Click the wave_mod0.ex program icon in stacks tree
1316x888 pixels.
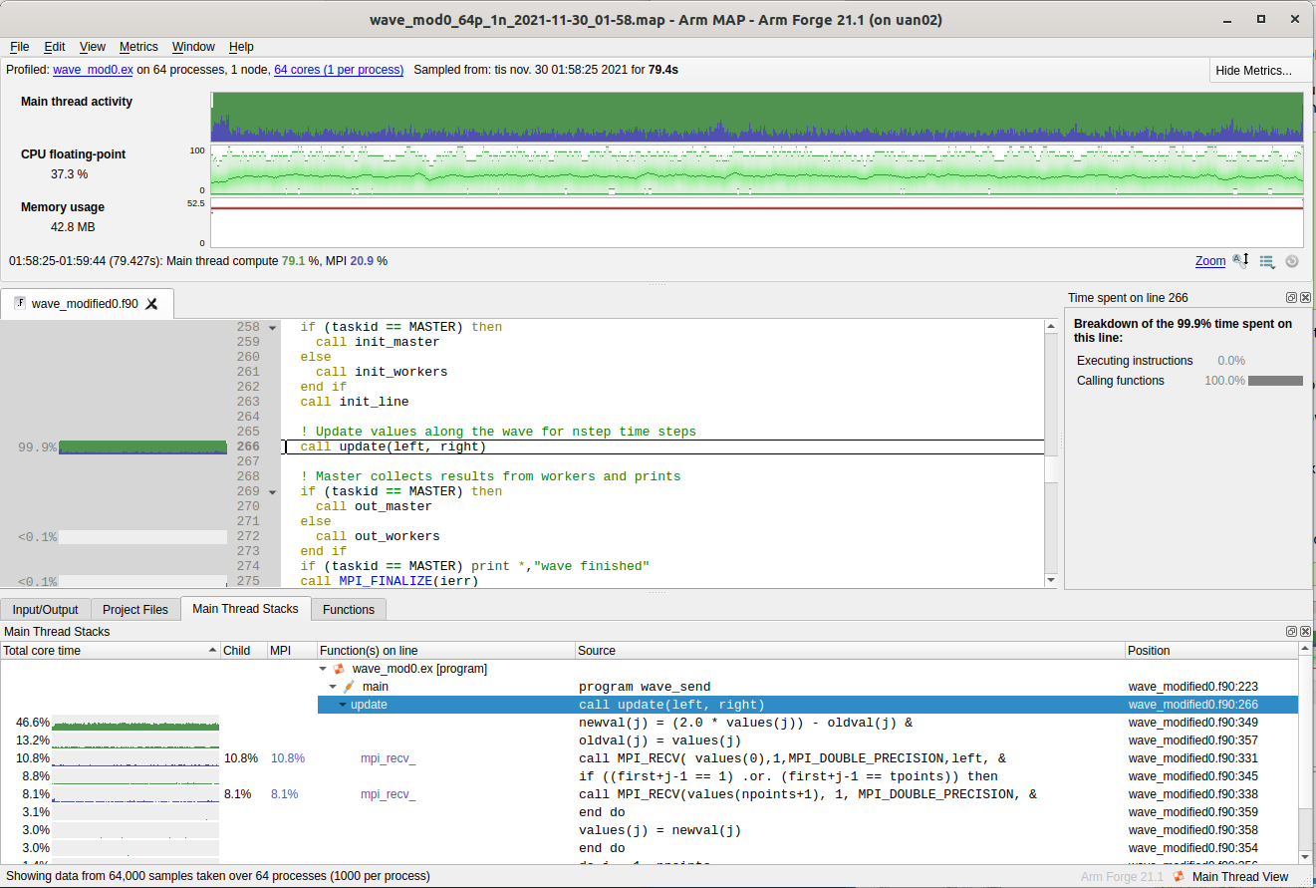[x=339, y=669]
